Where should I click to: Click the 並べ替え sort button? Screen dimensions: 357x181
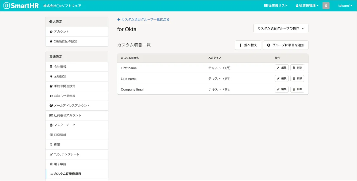tap(248, 45)
